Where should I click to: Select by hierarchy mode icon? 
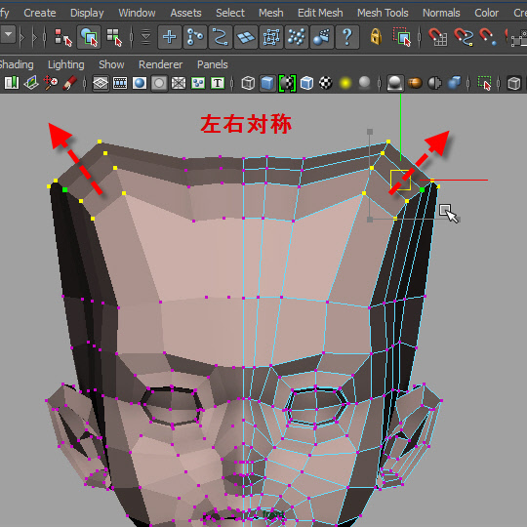[63, 37]
